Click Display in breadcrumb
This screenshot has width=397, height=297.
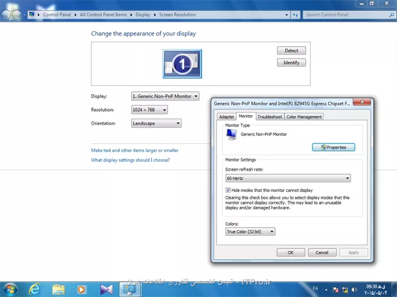tap(143, 15)
